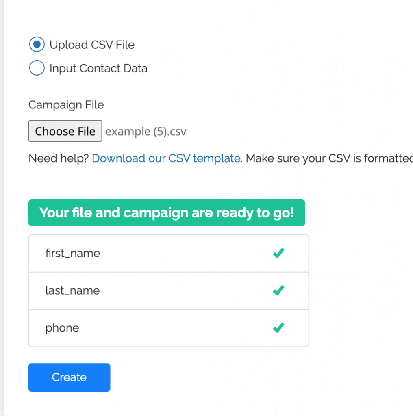413x416 pixels.
Task: Select the Input Contact Data radio button
Action: tap(37, 68)
